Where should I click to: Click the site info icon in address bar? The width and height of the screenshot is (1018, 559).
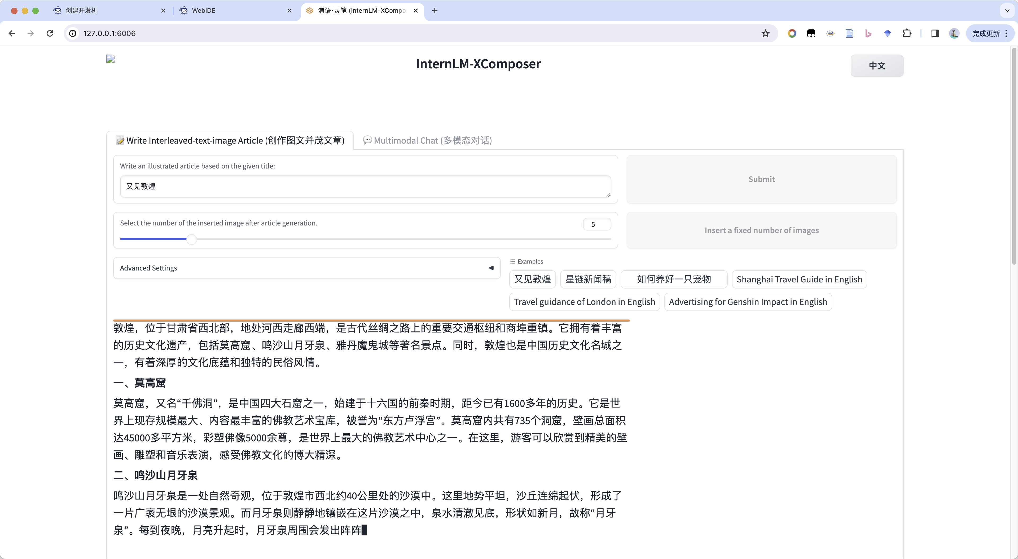(x=73, y=34)
